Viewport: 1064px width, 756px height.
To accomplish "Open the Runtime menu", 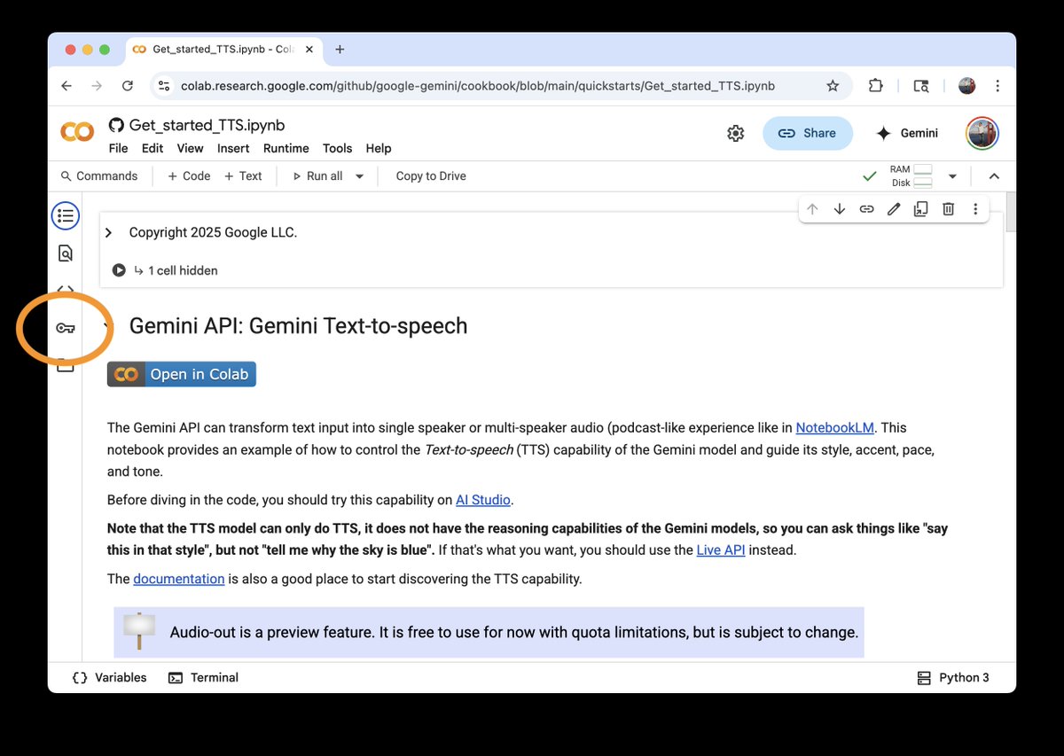I will click(x=286, y=148).
